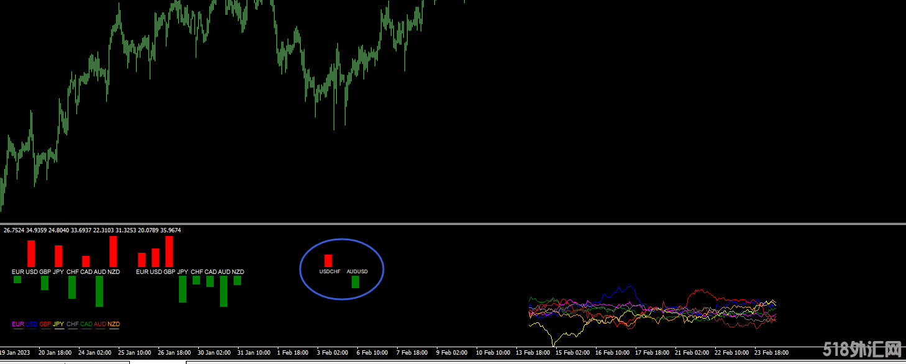Select the AUDUSD pair label
Image resolution: width=906 pixels, height=364 pixels.
tap(357, 271)
